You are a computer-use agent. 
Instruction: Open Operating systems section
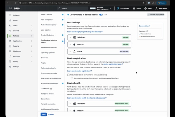coord(48,53)
